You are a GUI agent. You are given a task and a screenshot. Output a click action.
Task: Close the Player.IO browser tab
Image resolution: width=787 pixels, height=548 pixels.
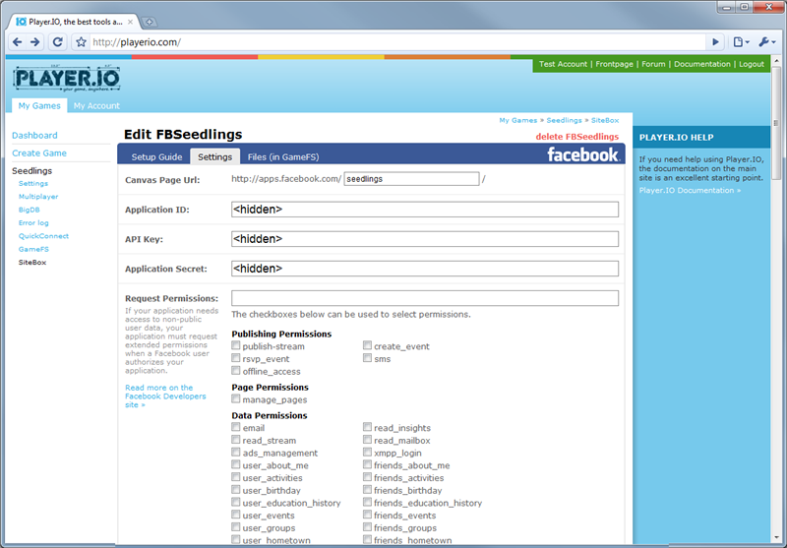click(x=130, y=22)
